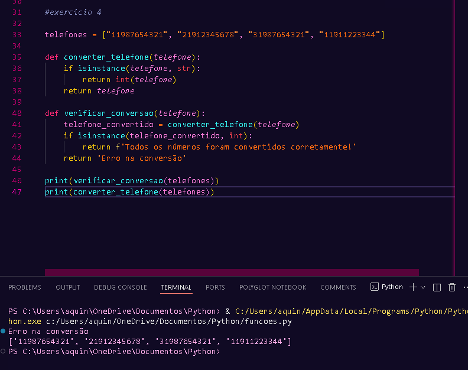Image resolution: width=468 pixels, height=370 pixels.
Task: Click 'converter_telefone' in the def on line 35
Action: click(106, 57)
